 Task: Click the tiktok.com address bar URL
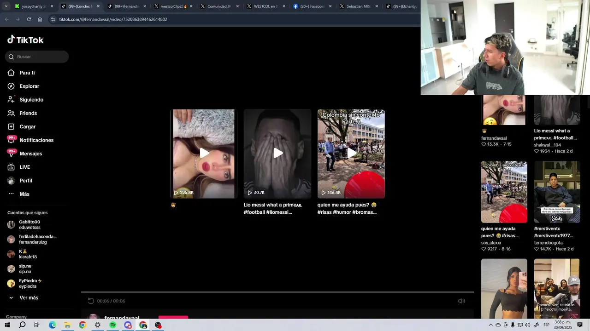(x=113, y=19)
